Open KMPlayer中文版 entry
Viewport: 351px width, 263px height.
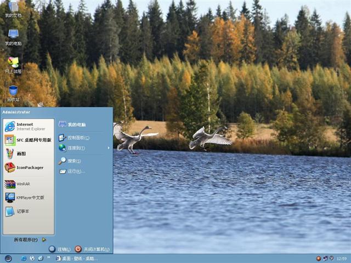pos(29,198)
